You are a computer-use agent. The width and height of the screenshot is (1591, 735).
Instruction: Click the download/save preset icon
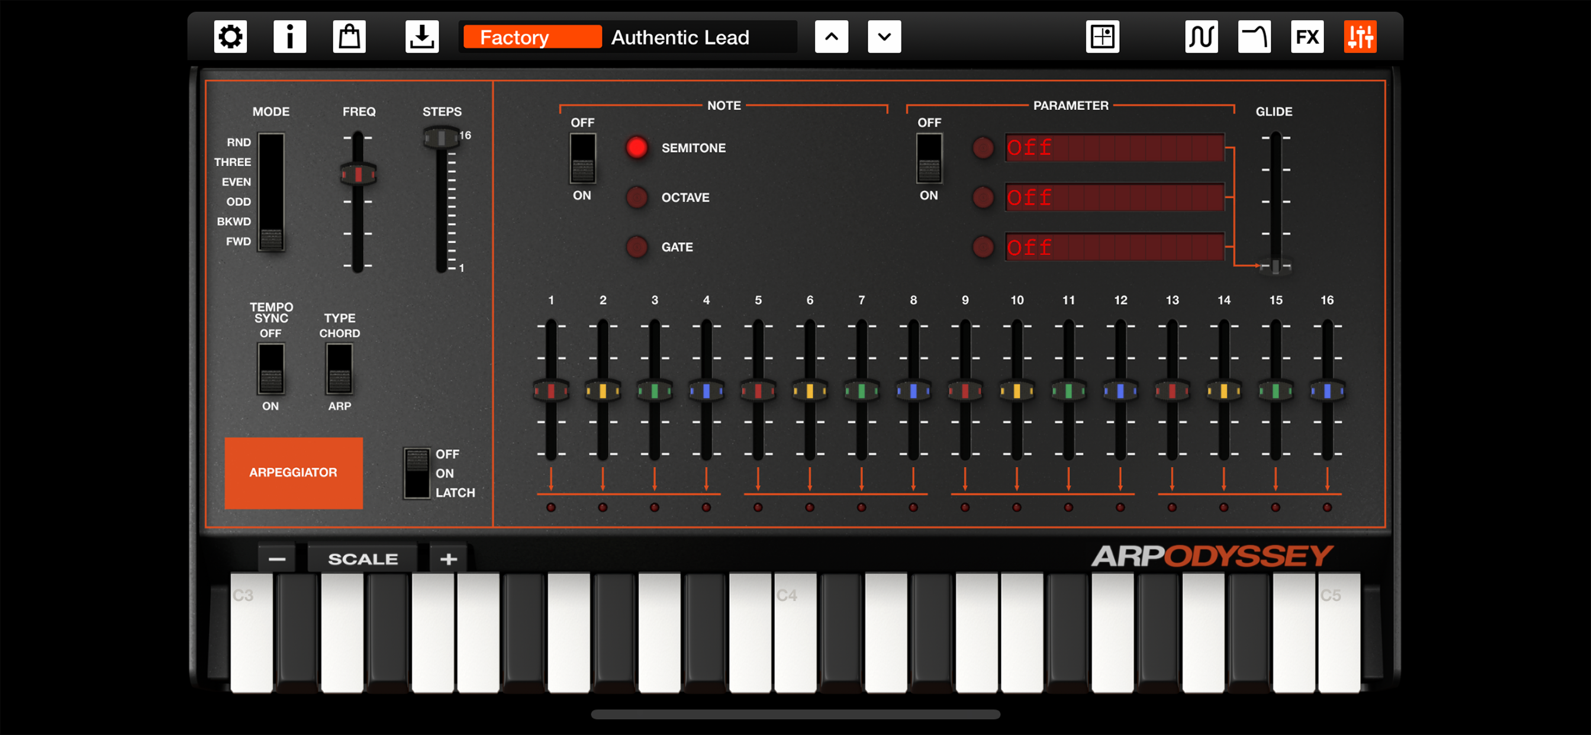click(422, 37)
